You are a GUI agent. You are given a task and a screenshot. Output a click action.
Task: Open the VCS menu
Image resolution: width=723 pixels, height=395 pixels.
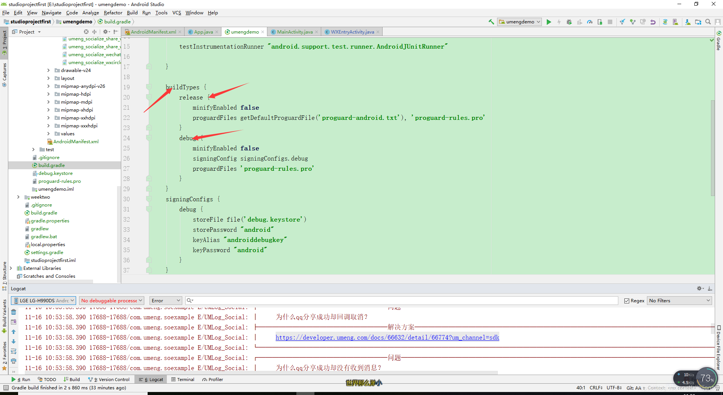point(177,12)
